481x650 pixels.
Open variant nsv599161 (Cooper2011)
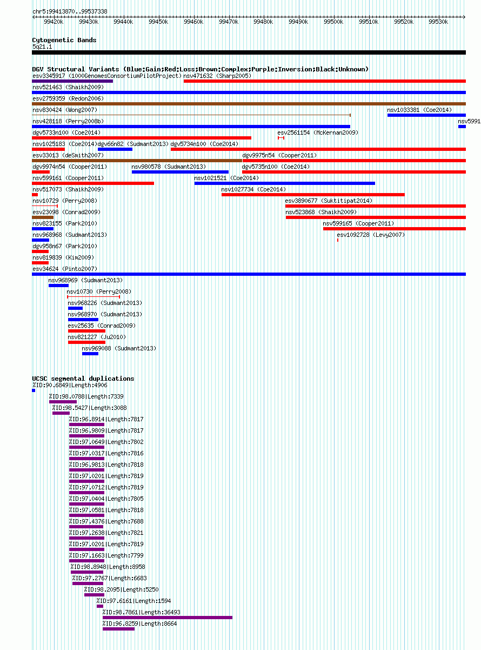point(93,183)
